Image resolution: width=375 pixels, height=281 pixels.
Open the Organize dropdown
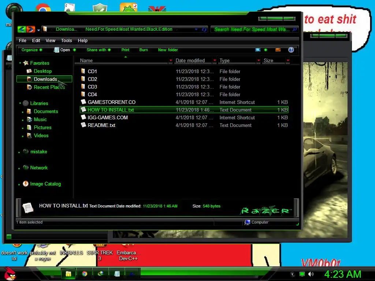coord(32,50)
